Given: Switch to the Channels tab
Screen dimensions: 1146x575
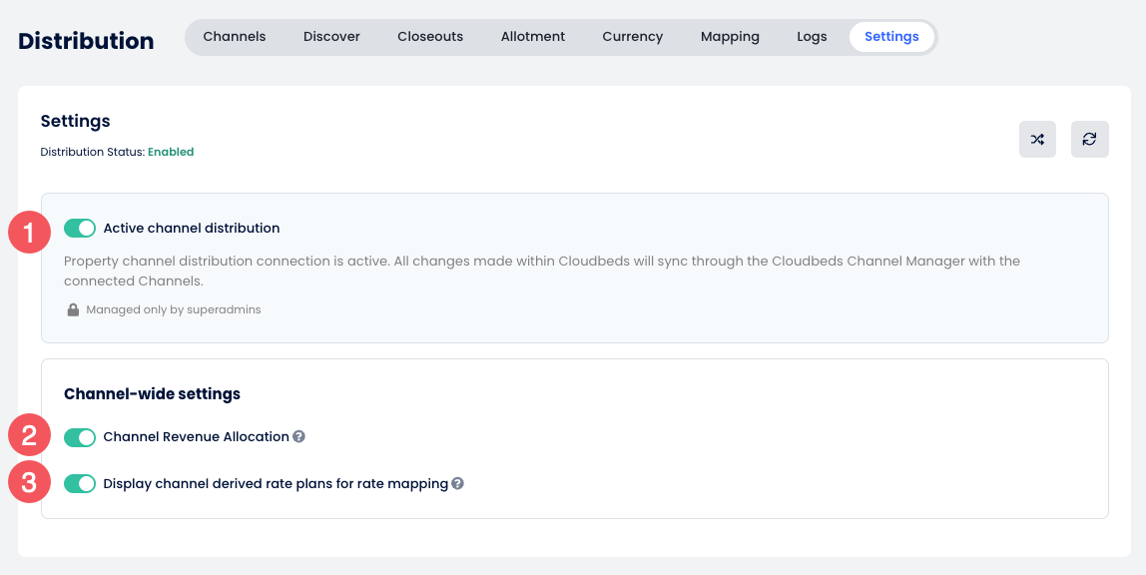Looking at the screenshot, I should click(x=235, y=37).
